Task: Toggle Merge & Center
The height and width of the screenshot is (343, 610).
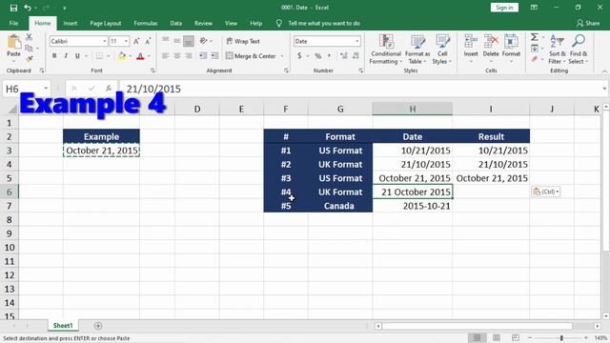Action: click(x=252, y=56)
